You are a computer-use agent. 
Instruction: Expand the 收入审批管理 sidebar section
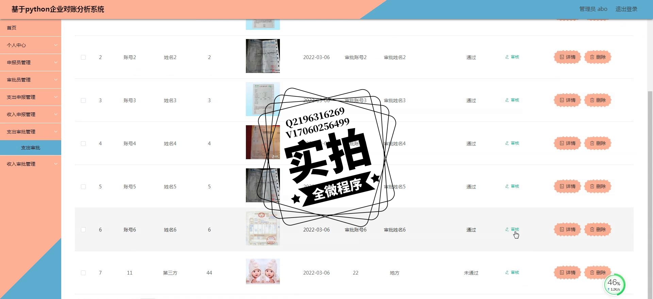pyautogui.click(x=31, y=164)
